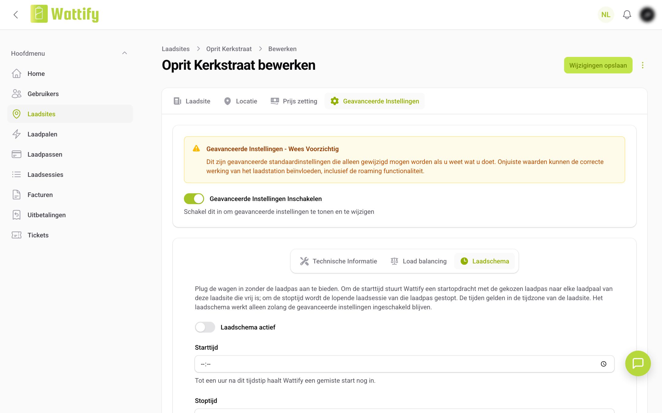Open the user profile avatar

[x=647, y=15]
